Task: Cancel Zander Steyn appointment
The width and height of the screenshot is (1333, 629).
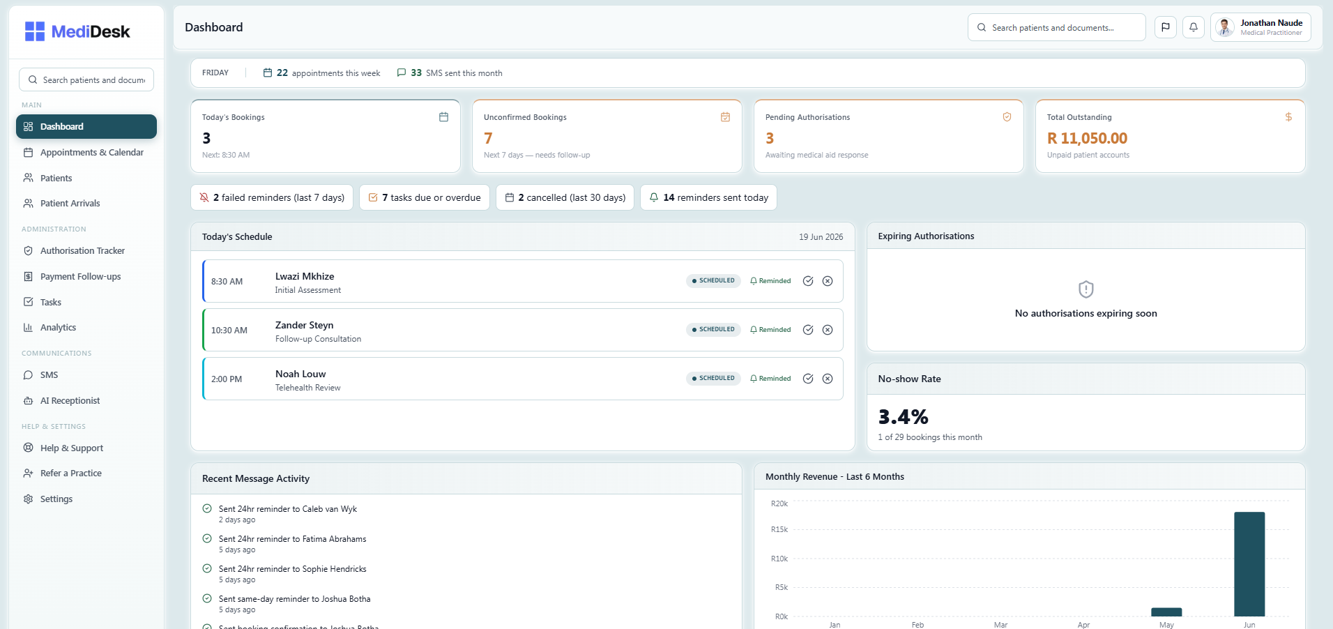Action: coord(828,330)
